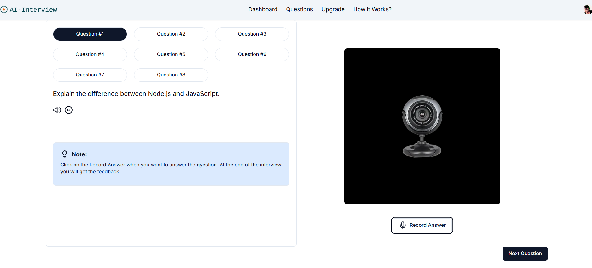
Task: Open Question #8
Action: 171,75
